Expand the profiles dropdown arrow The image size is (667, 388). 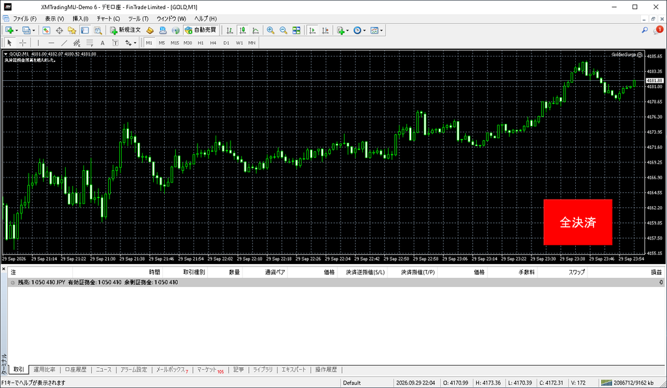click(34, 31)
